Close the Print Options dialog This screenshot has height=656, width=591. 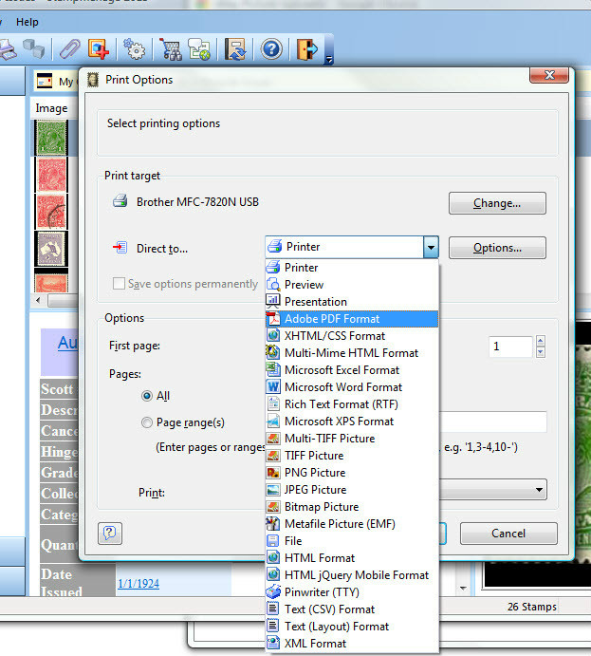pos(549,75)
